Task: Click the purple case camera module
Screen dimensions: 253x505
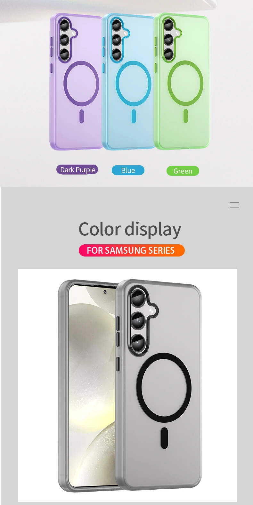Action: click(66, 39)
